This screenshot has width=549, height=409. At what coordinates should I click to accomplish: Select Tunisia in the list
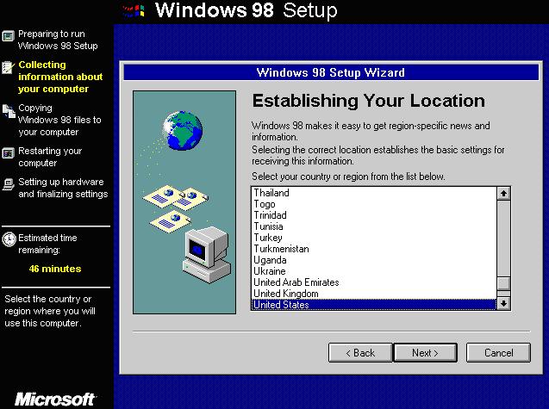[374, 226]
